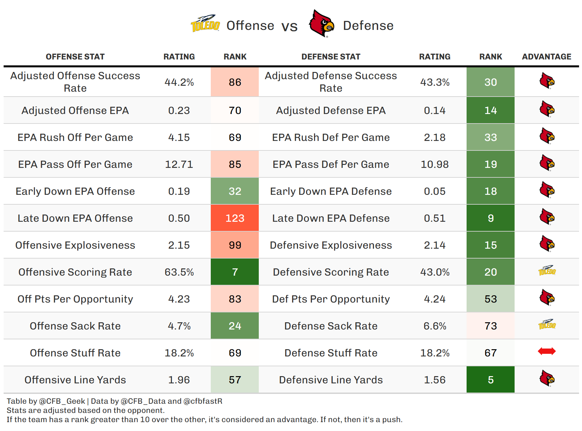Click the Cardinal icon for Pts Per Opportunity

pos(547,298)
